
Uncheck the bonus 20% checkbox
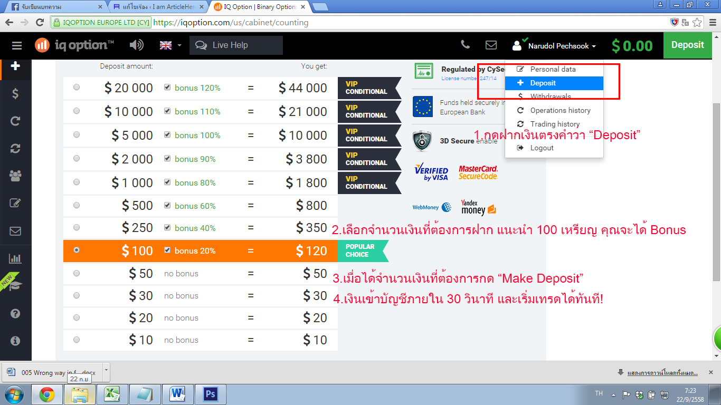pyautogui.click(x=167, y=250)
